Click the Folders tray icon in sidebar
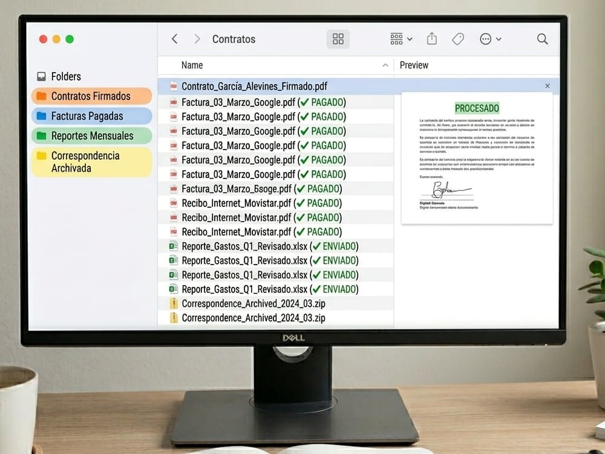The width and height of the screenshot is (605, 454). coord(41,76)
